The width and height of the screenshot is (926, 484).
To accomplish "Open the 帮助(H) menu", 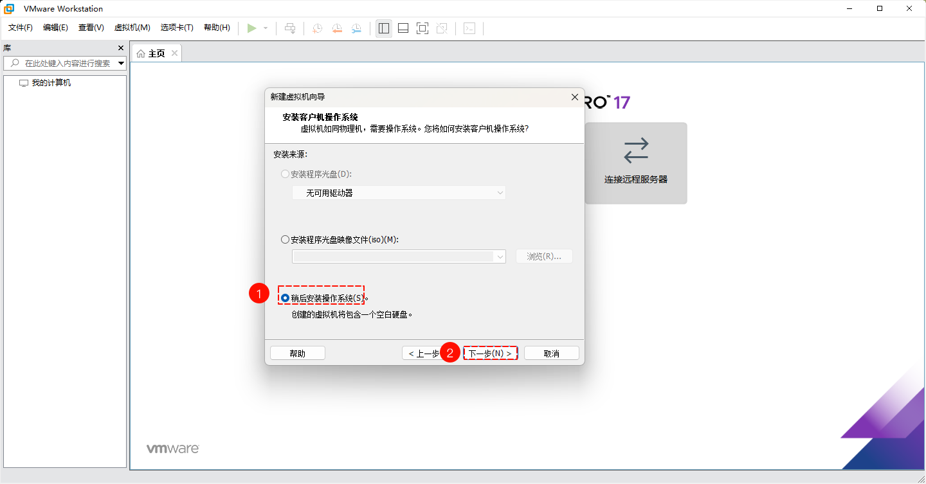I will point(217,28).
